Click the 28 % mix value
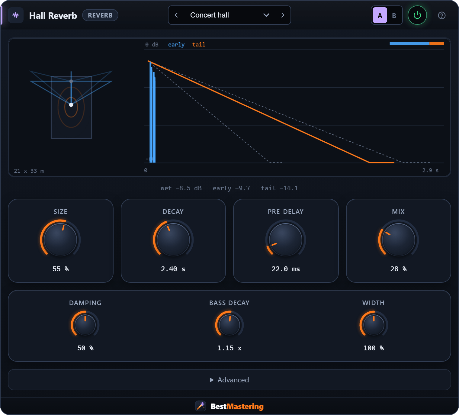The image size is (459, 415). pos(398,269)
